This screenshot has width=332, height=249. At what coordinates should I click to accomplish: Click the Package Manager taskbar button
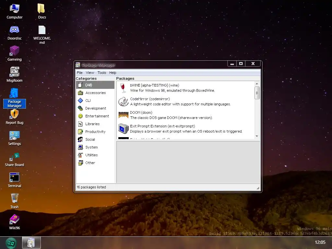click(x=31, y=243)
